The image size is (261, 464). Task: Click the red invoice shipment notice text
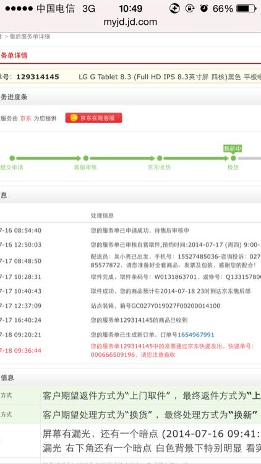click(172, 350)
